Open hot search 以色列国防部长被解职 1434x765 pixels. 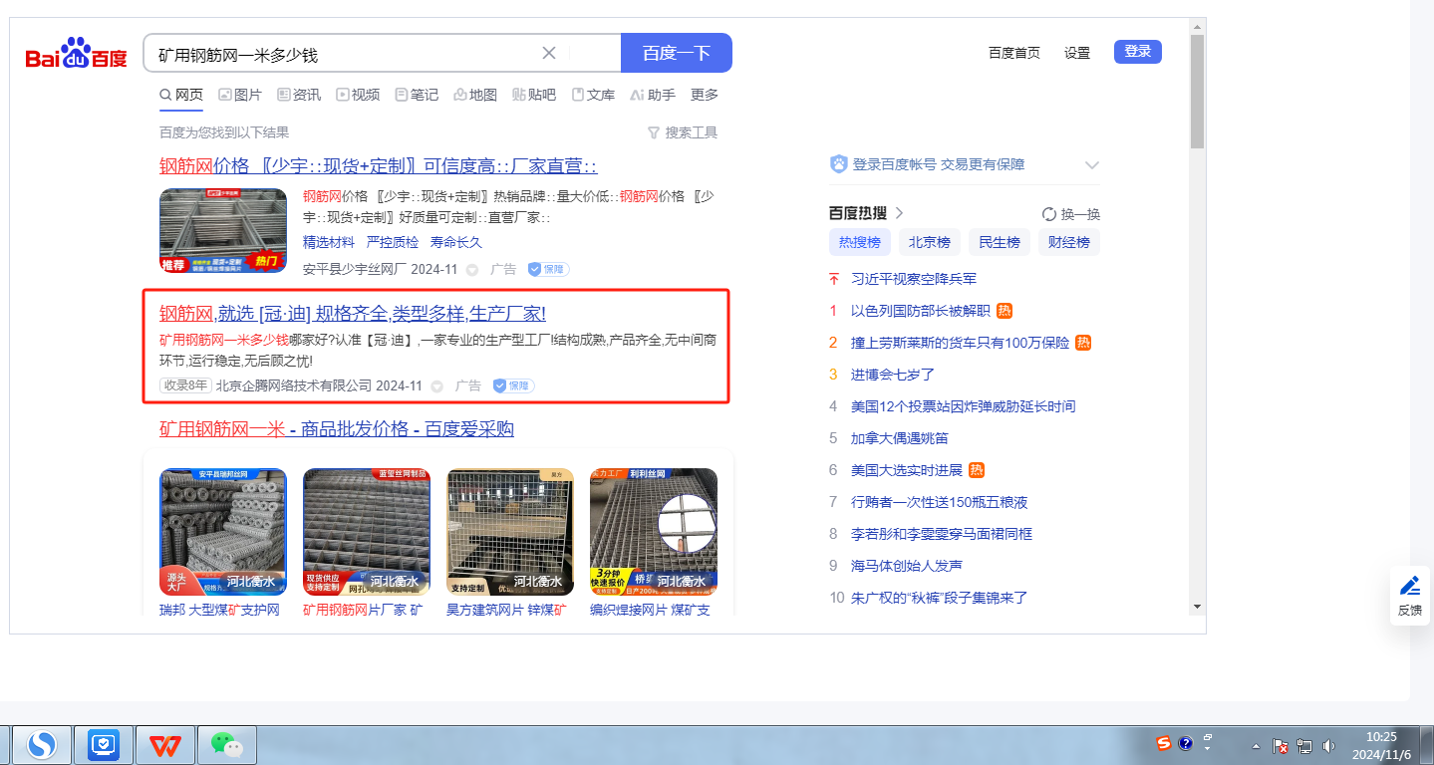click(921, 311)
